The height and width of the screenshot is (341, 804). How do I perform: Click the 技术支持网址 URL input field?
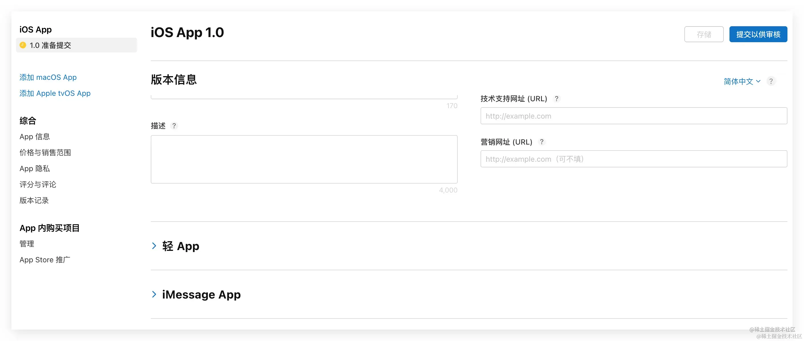point(633,116)
